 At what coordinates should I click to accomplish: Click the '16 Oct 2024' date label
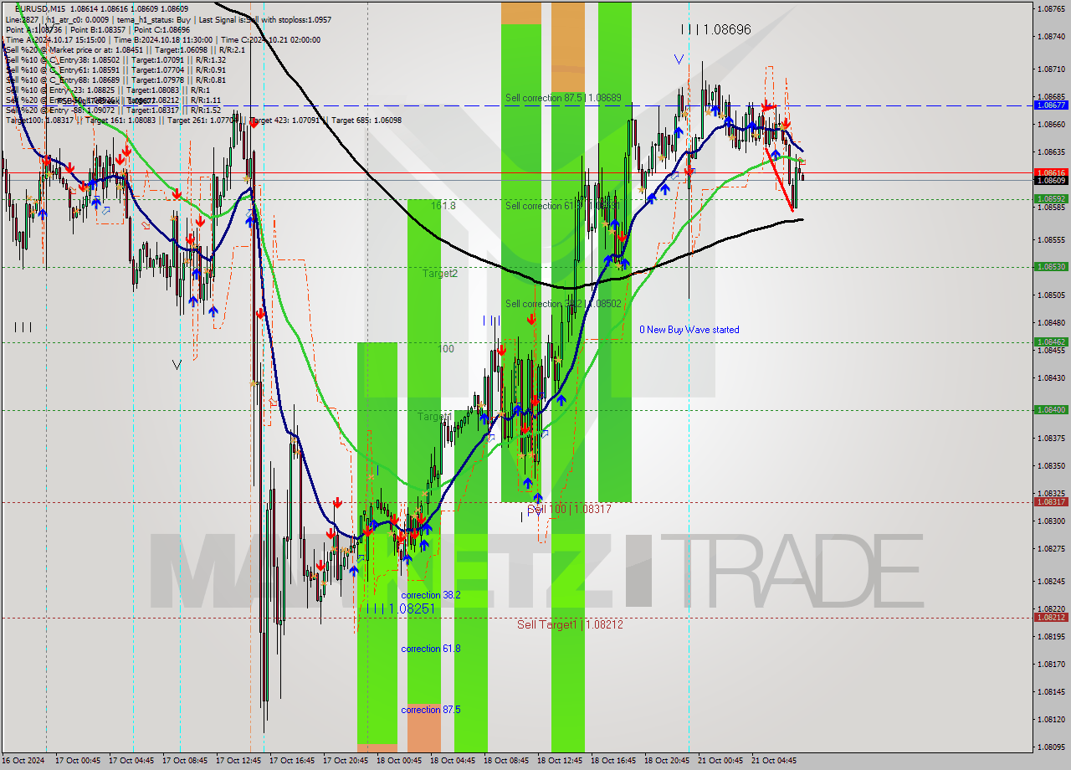coord(23,761)
